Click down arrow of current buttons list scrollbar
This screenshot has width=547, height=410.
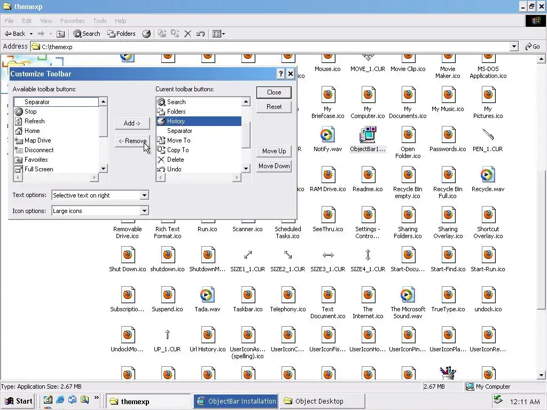click(x=246, y=169)
